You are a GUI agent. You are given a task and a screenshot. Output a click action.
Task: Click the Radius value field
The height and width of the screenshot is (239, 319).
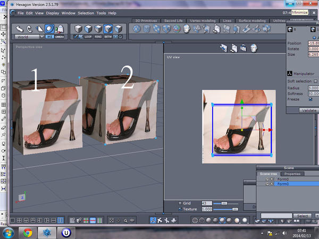pos(313,88)
